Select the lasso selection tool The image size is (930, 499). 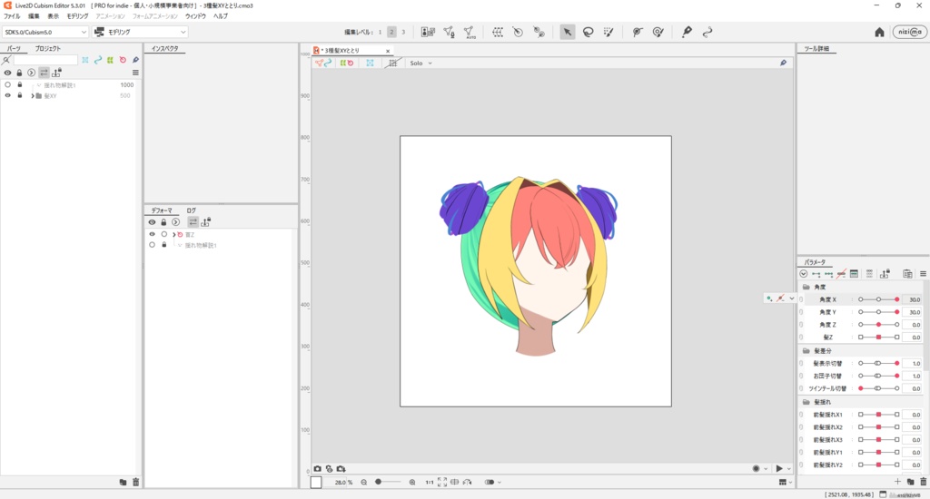coord(588,32)
